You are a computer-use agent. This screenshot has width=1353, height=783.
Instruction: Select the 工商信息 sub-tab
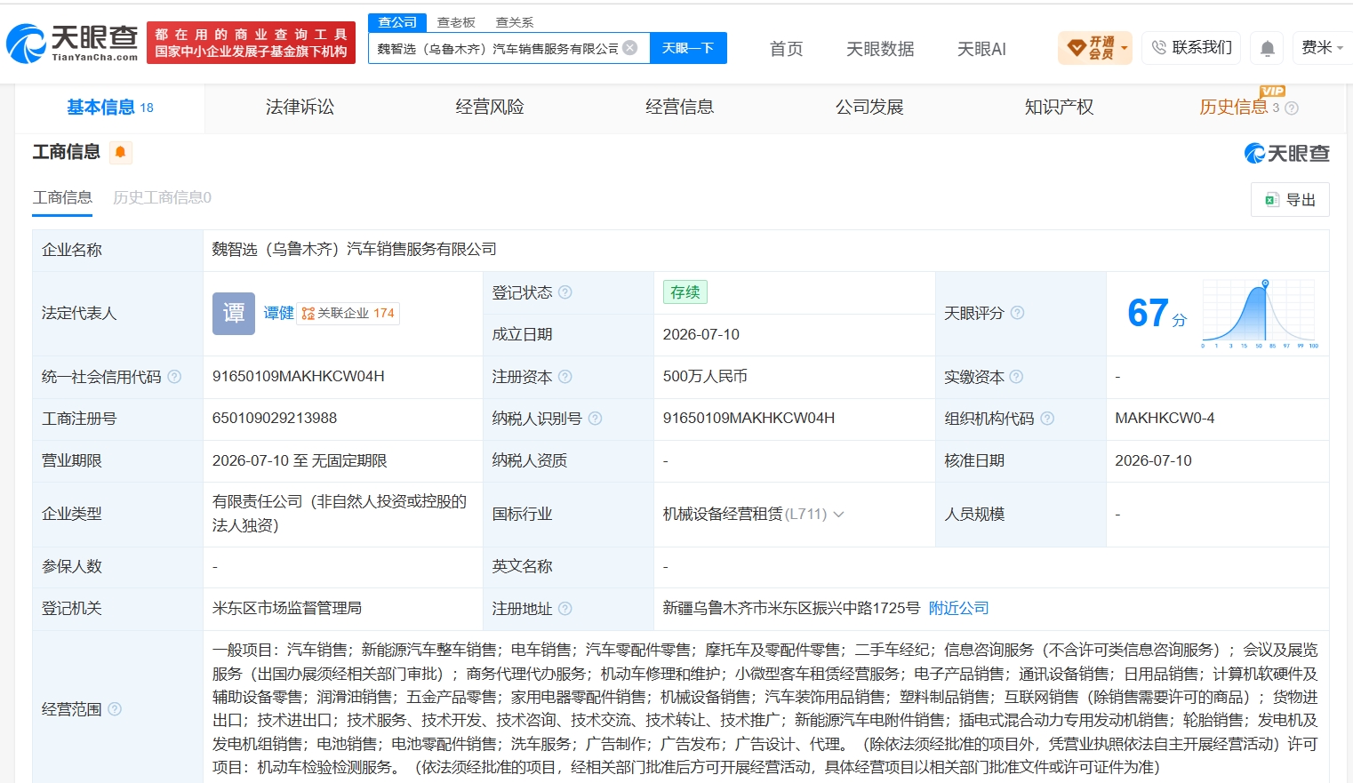[x=62, y=197]
